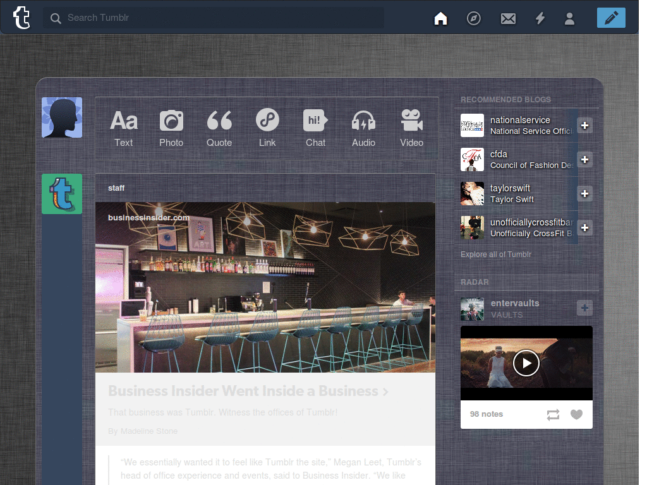The image size is (647, 485).
Task: Create a new Chat post
Action: pos(316,128)
